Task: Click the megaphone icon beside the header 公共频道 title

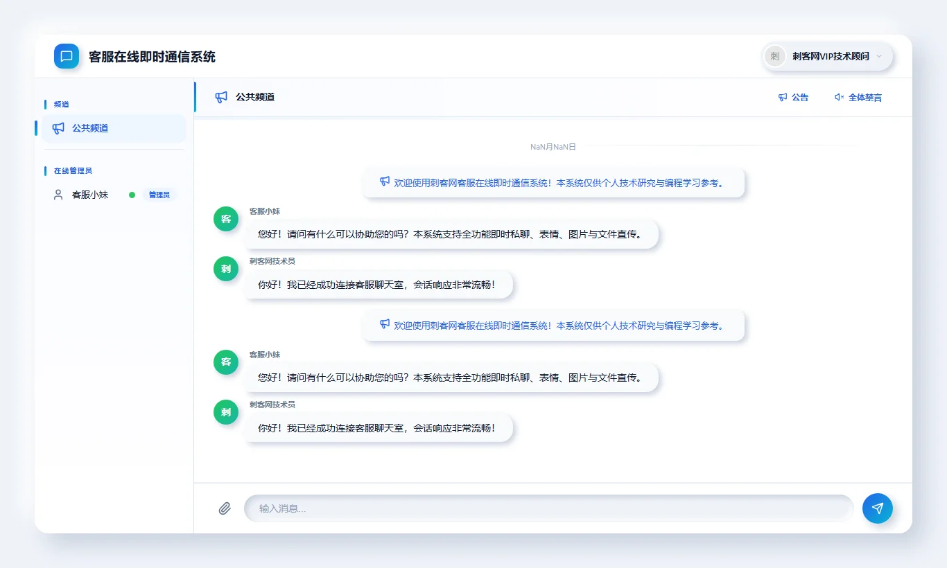Action: point(221,97)
